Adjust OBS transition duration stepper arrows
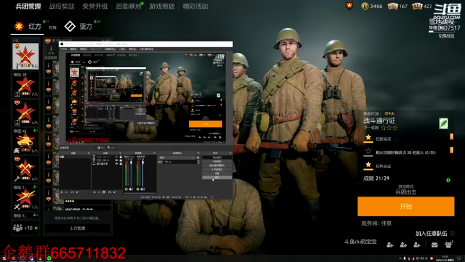Viewport: 465px width, 262px height. [x=198, y=162]
